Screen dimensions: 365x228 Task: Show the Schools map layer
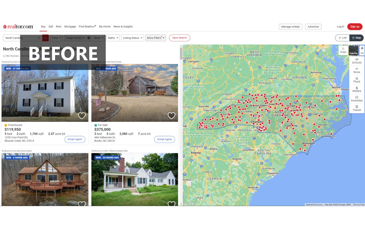[357, 61]
